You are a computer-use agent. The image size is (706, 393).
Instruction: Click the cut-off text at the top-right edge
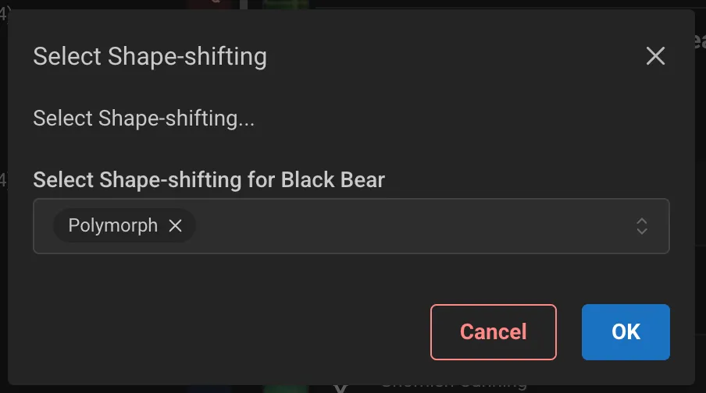coord(700,43)
